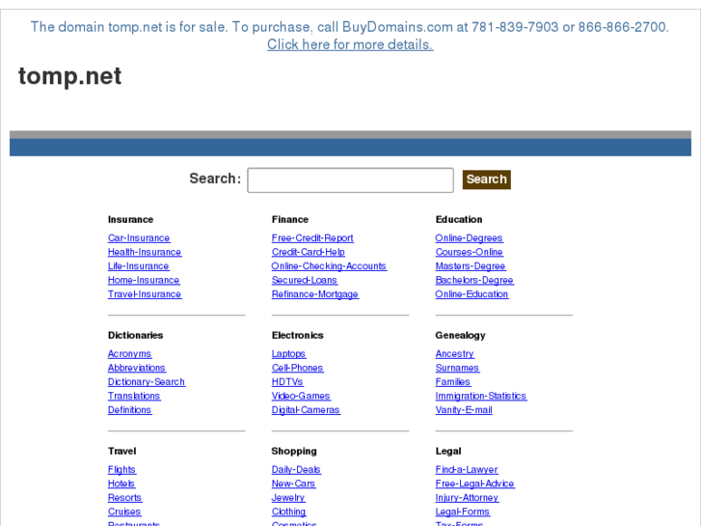This screenshot has height=526, width=701.
Task: Follow the Ancestry link
Action: [x=455, y=353]
